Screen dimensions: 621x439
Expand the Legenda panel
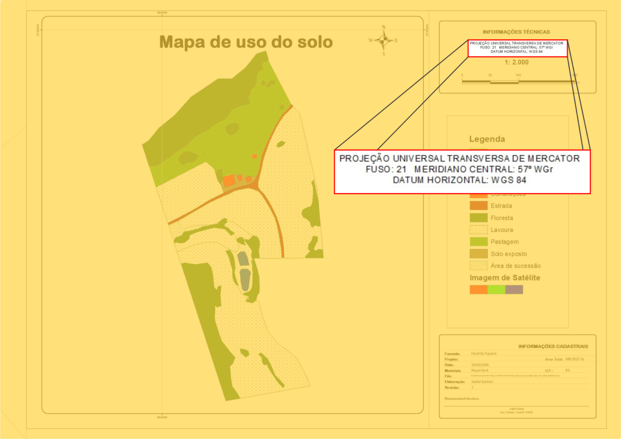click(x=487, y=139)
